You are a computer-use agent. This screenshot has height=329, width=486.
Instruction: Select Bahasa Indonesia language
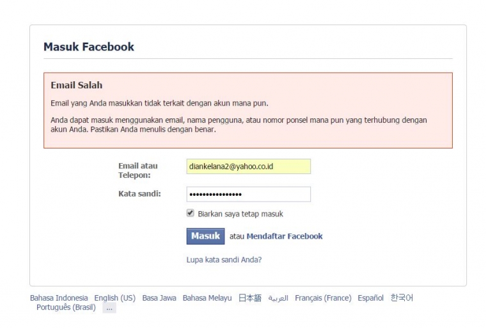coord(59,298)
